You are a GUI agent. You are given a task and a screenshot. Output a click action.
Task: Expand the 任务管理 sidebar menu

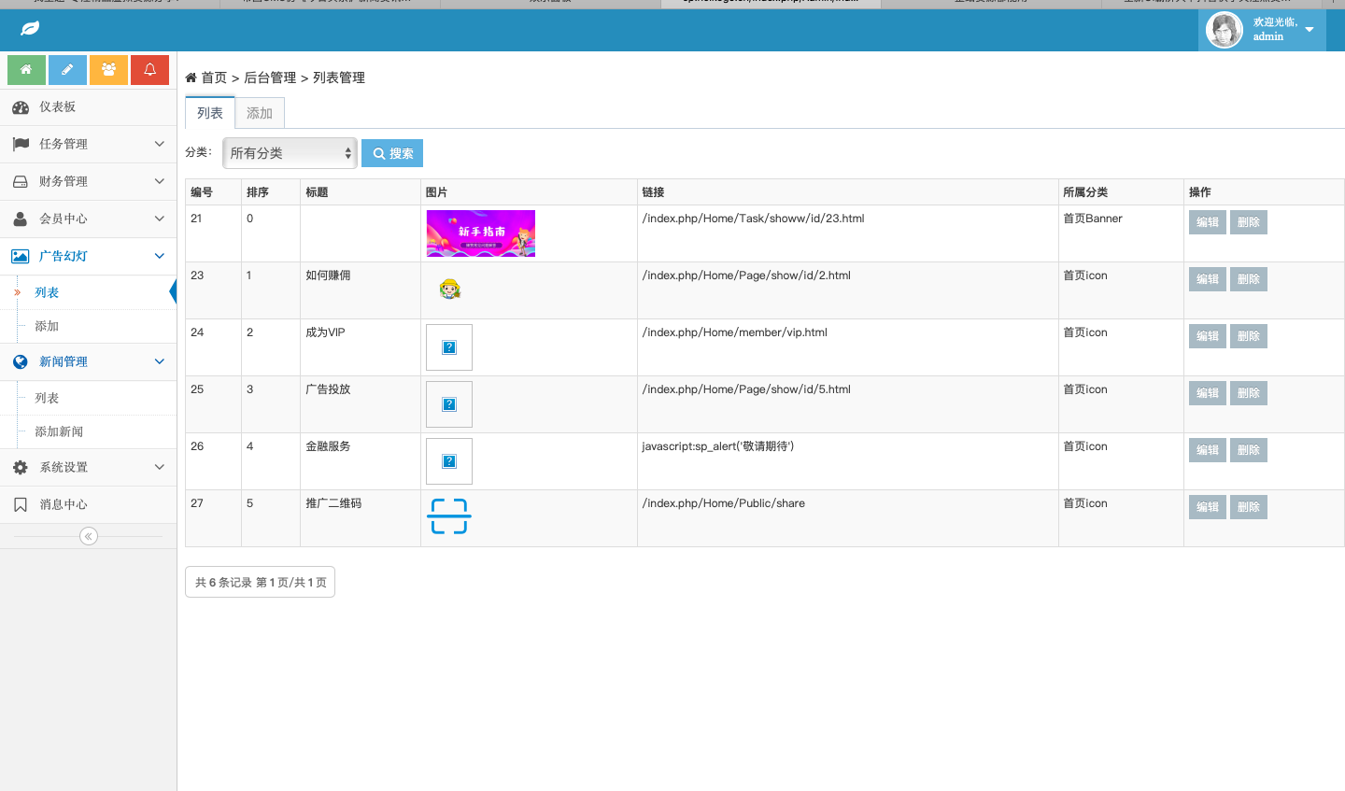click(x=88, y=144)
